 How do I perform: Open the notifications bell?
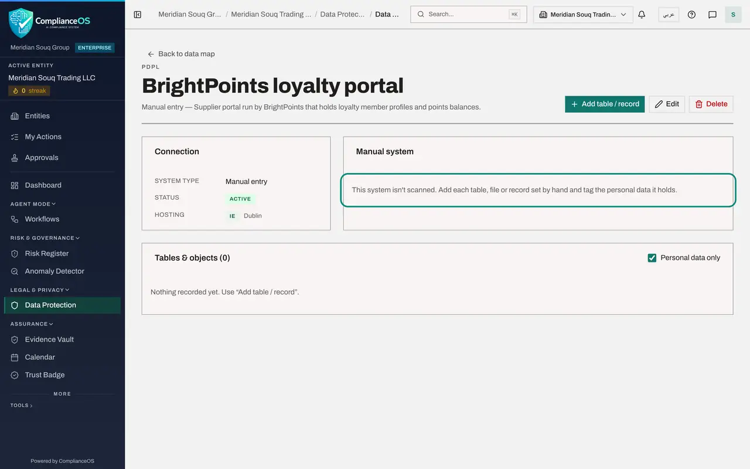click(x=642, y=15)
